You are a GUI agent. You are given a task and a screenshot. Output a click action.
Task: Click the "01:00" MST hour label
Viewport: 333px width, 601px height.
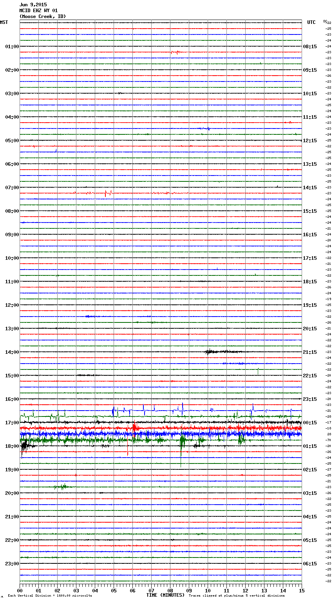[12, 47]
